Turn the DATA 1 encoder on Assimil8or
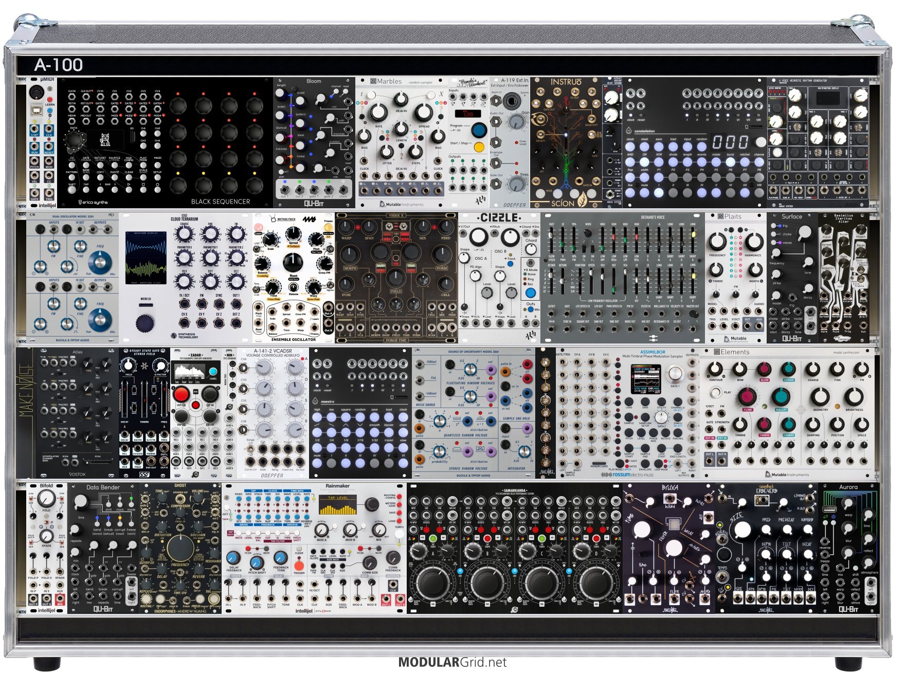This screenshot has width=906, height=673. coord(675,374)
